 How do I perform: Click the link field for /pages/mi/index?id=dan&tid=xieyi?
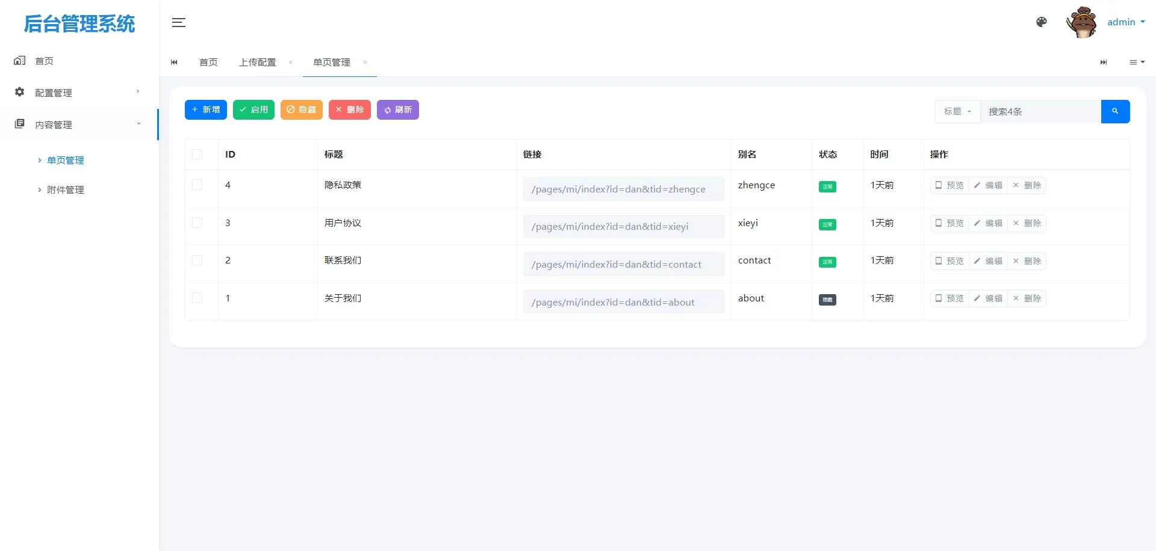(x=623, y=226)
